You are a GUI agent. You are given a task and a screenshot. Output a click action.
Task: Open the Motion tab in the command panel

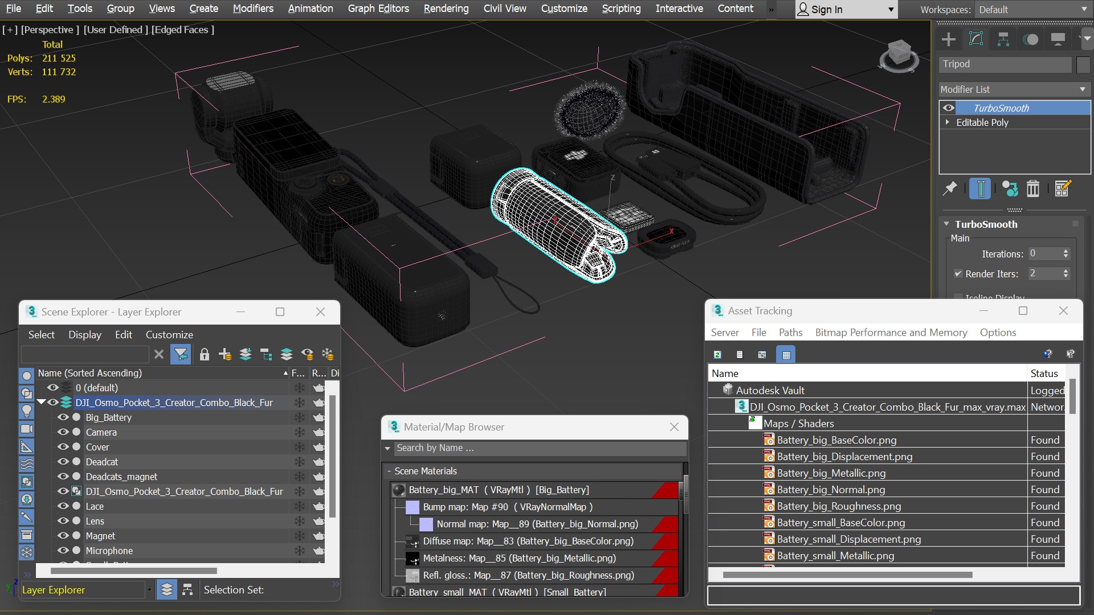[1031, 39]
